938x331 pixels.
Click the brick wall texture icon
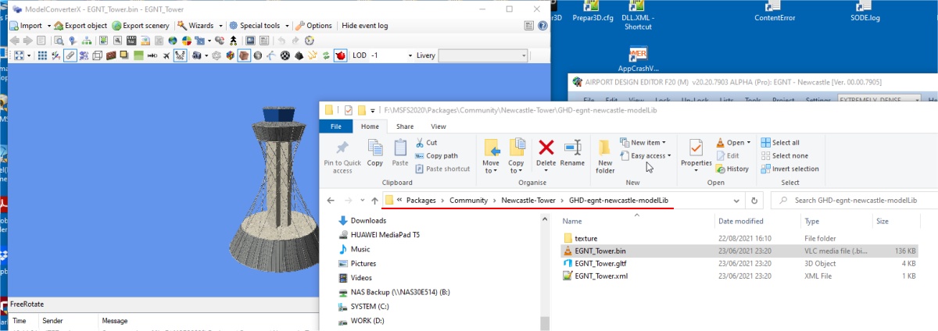(x=111, y=55)
